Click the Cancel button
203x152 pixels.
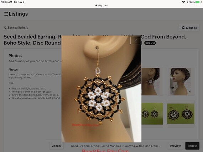[56, 146]
